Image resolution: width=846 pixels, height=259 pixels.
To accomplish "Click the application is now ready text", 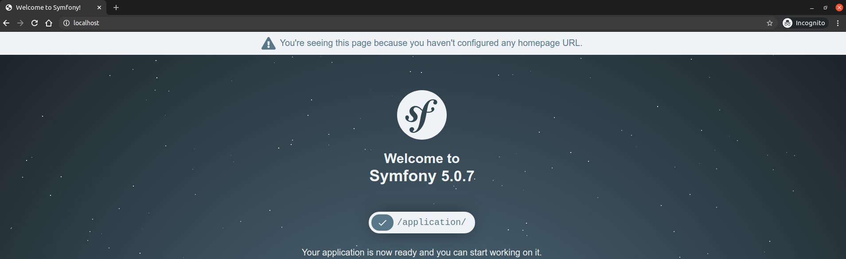I will (x=422, y=252).
